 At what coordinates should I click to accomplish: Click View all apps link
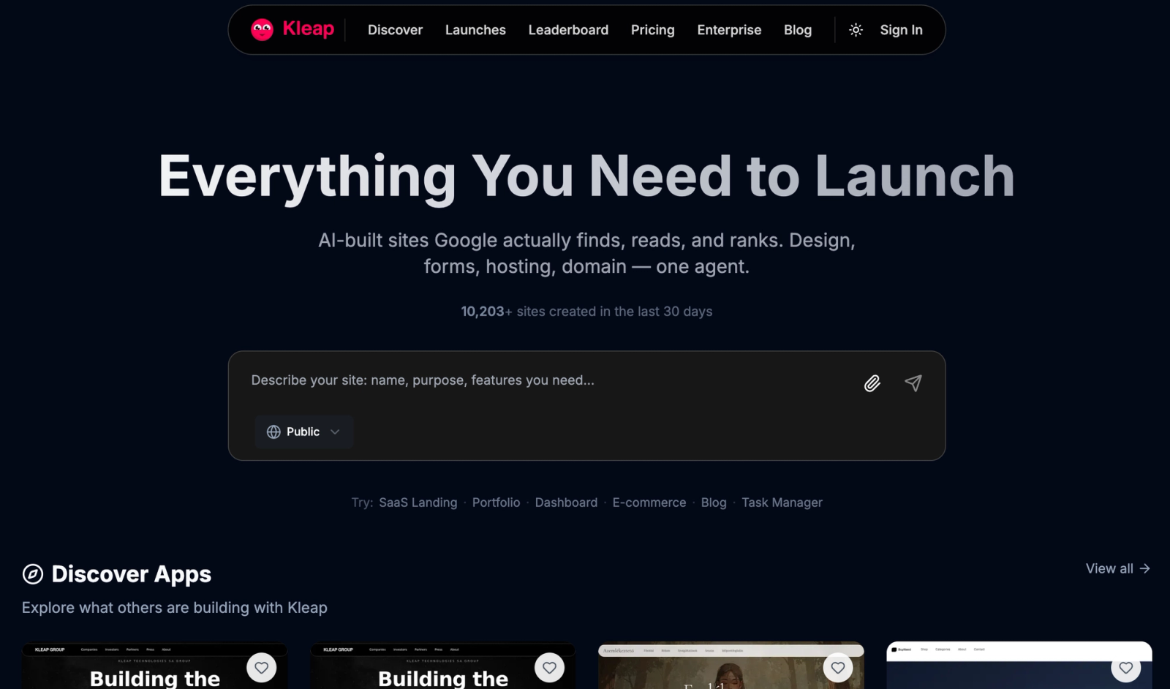coord(1118,568)
